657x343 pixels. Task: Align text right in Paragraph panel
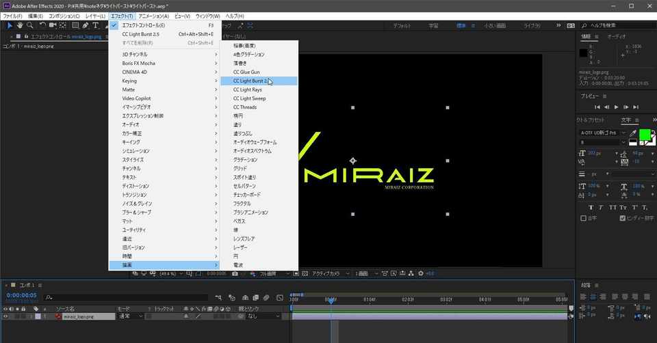click(x=602, y=297)
